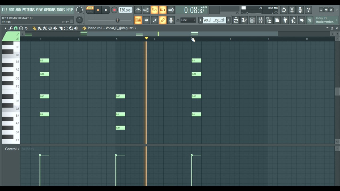Show the Channel rack

(x=252, y=20)
